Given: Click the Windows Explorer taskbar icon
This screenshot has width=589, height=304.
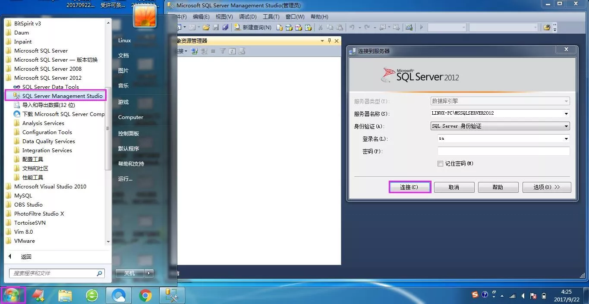Looking at the screenshot, I should [65, 295].
